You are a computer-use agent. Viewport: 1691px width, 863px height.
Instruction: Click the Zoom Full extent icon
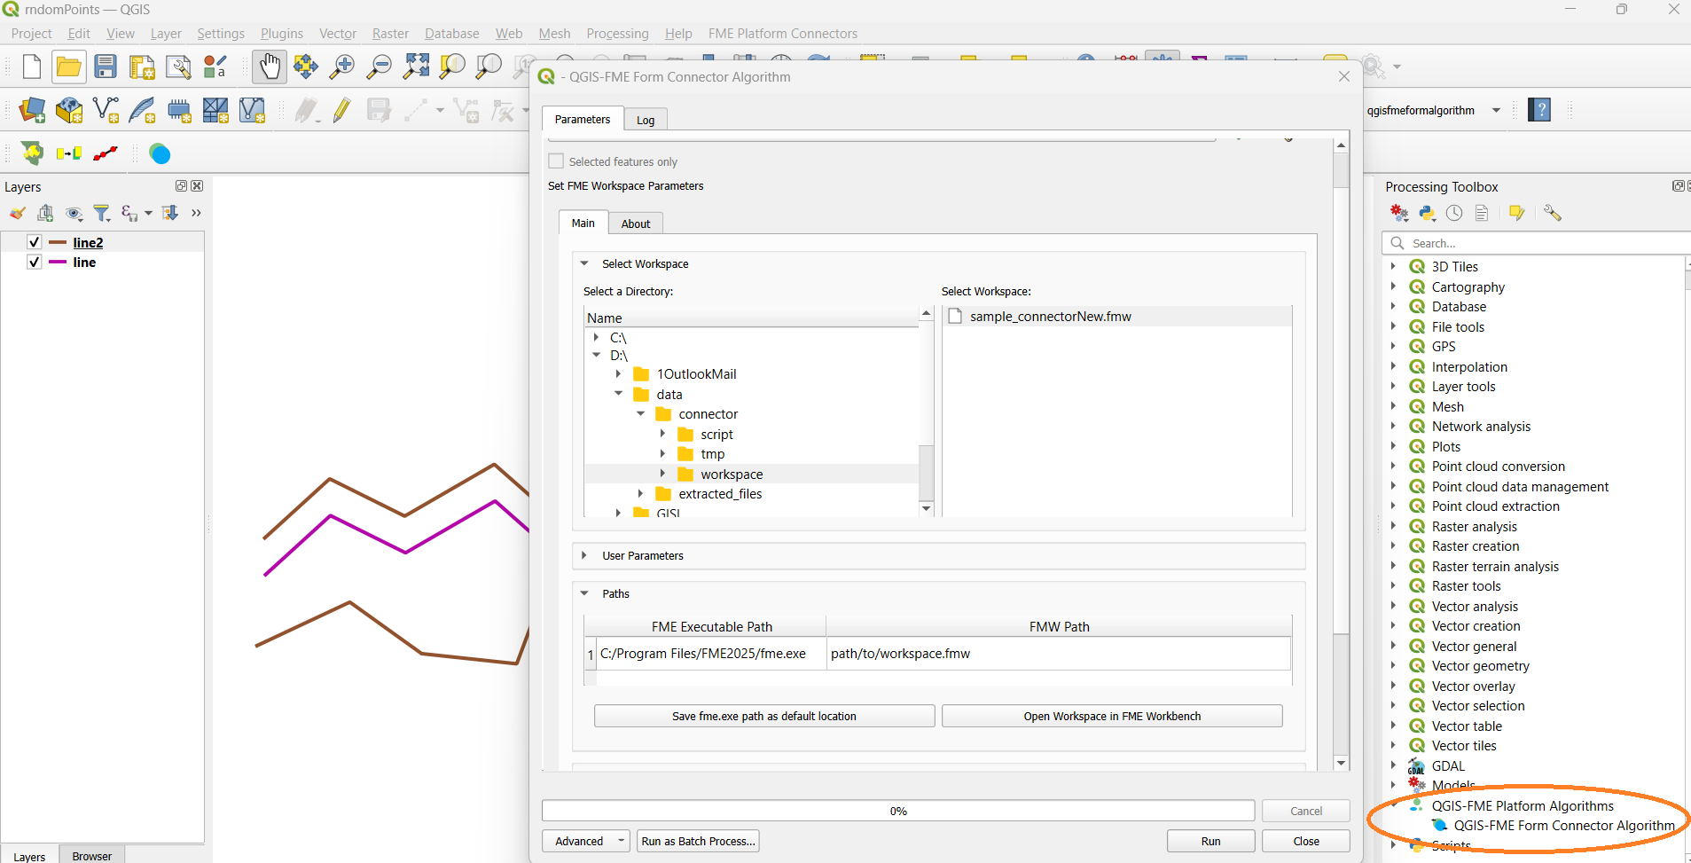click(416, 67)
